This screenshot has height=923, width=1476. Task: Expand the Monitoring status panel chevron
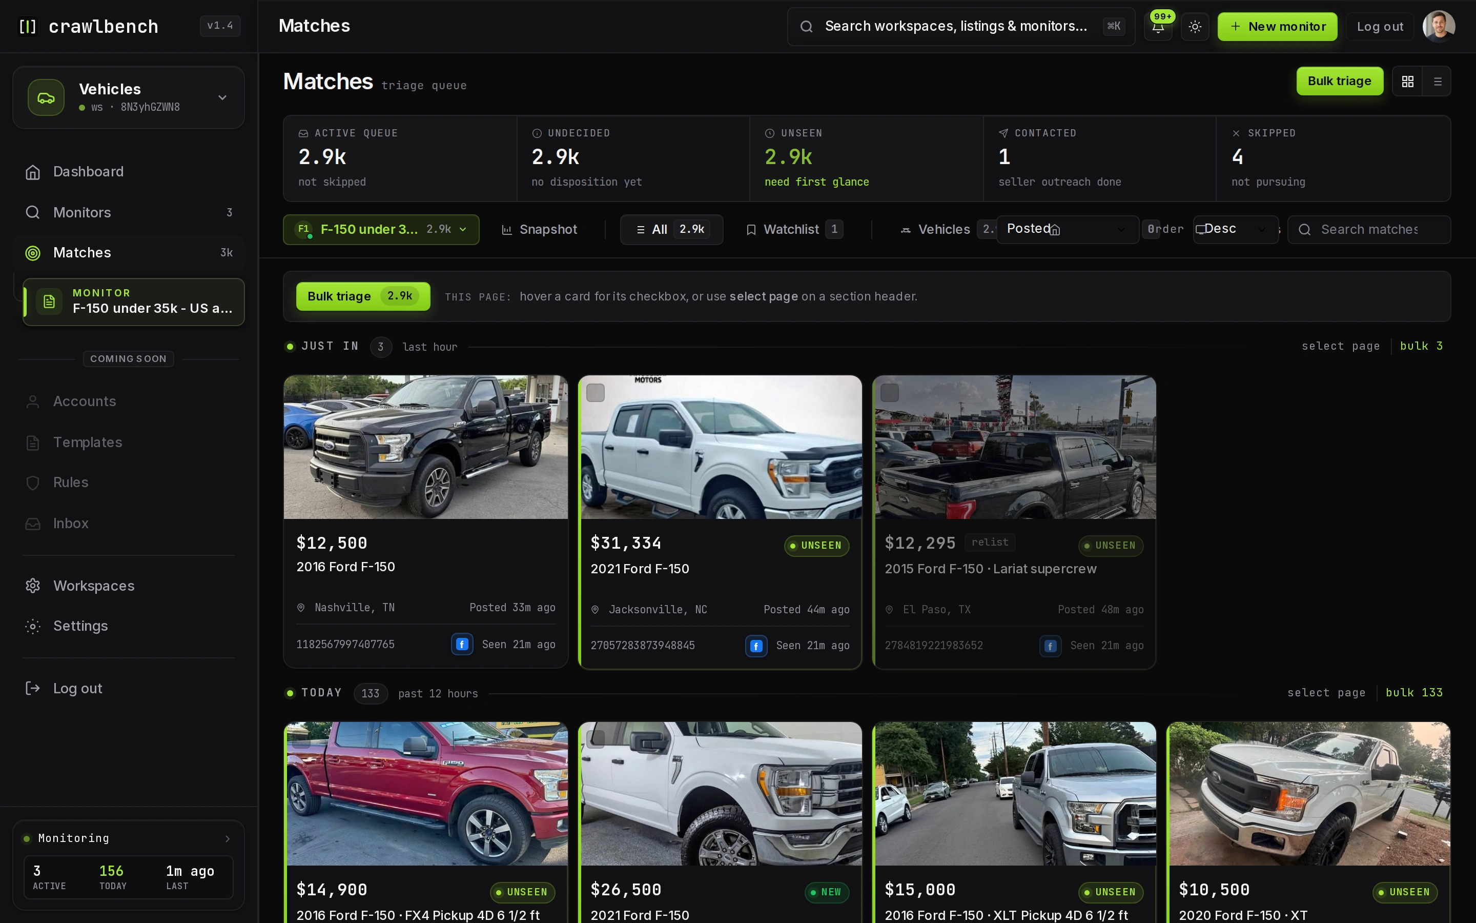tap(228, 839)
